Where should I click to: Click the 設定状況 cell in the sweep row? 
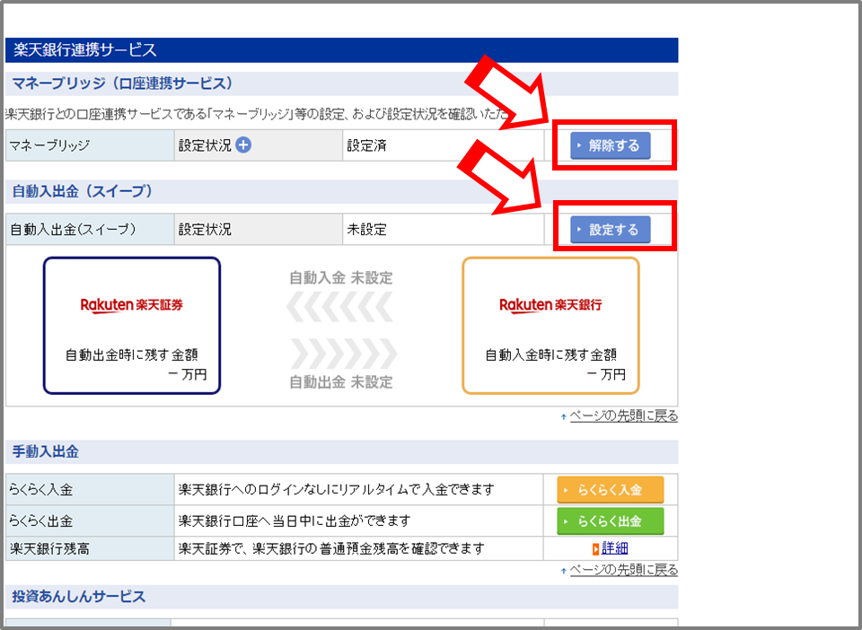(259, 229)
